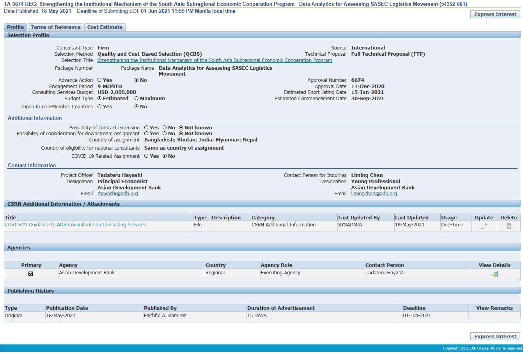Open COVID-19 Guidance to ADB Consultants link
The height and width of the screenshot is (353, 523).
pos(75,225)
